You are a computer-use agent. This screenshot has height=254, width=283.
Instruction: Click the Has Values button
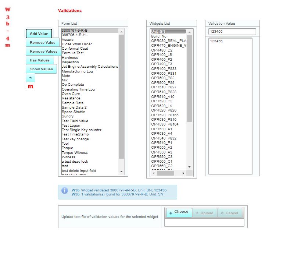(x=40, y=60)
